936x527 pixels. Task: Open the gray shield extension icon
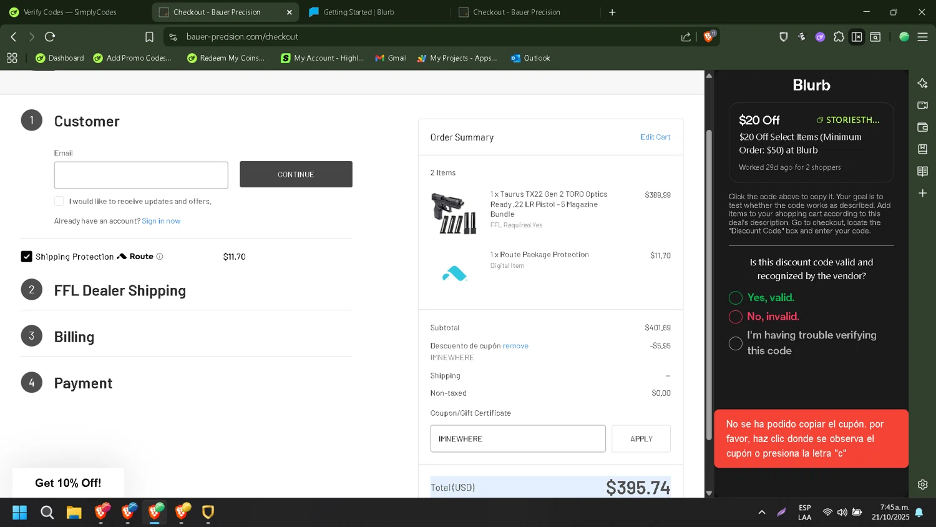click(x=784, y=37)
